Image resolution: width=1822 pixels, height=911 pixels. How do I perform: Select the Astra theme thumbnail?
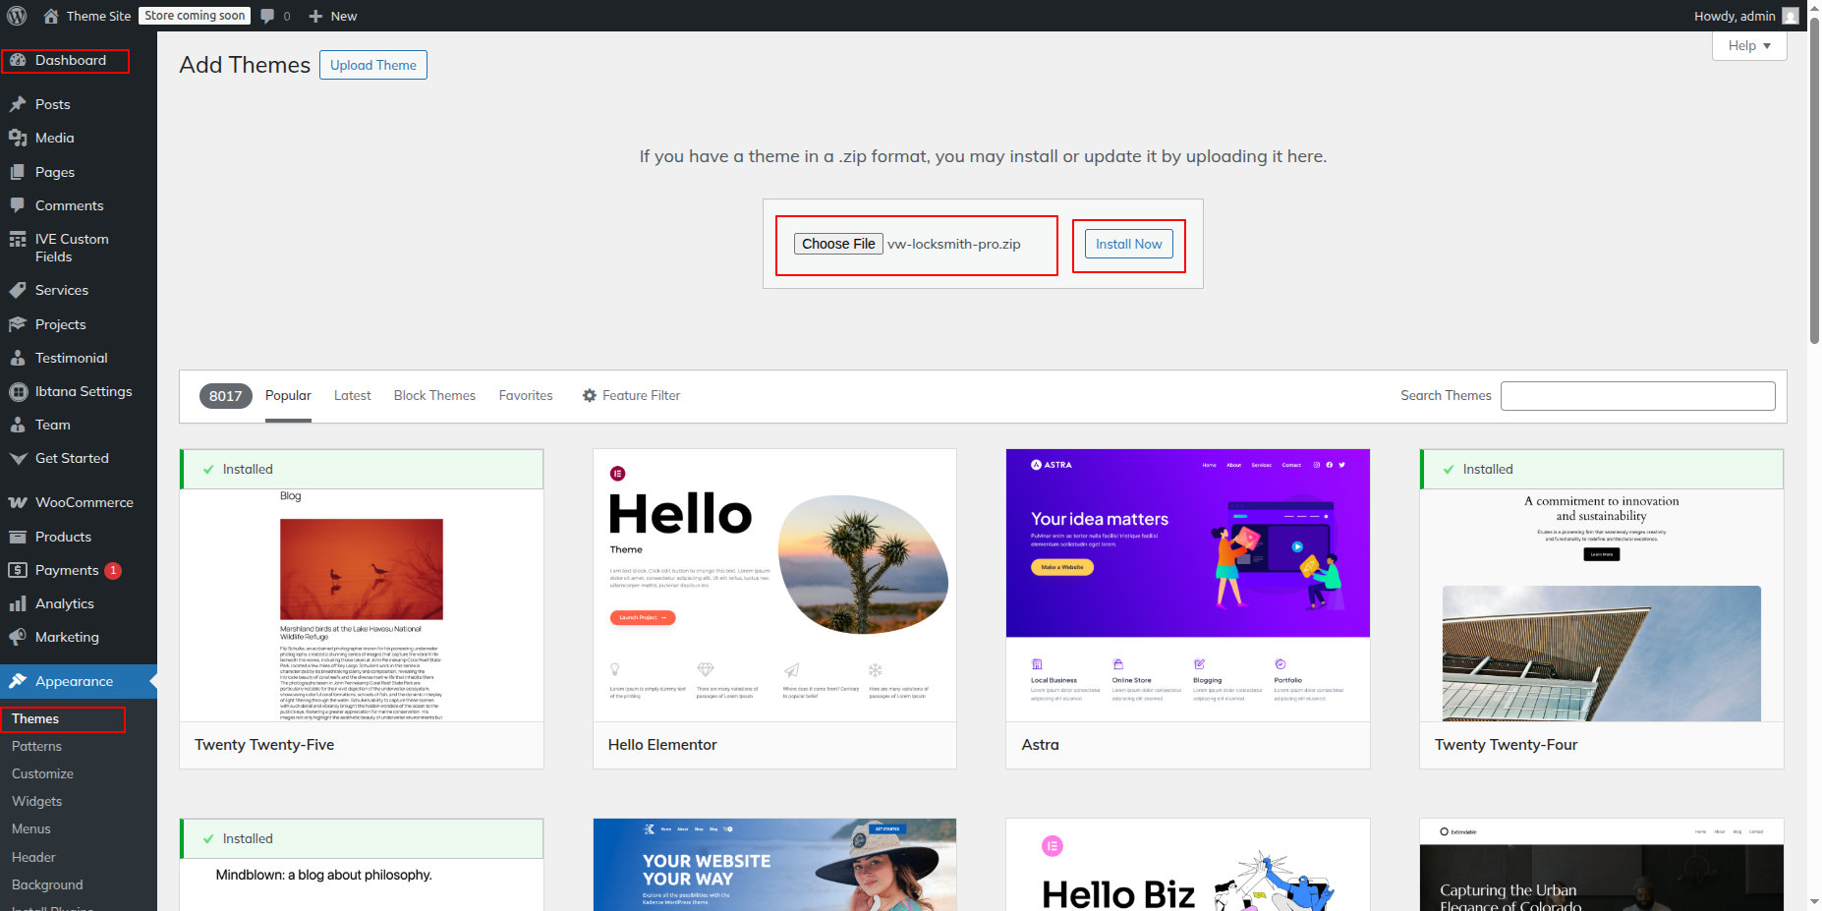[1187, 585]
